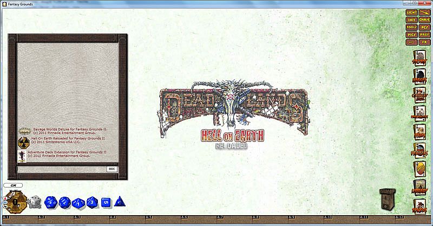Click the 'Hell On Earth Reloaded for Fantasy Grounds II' line
This screenshot has width=433, height=226.
[x=68, y=138]
